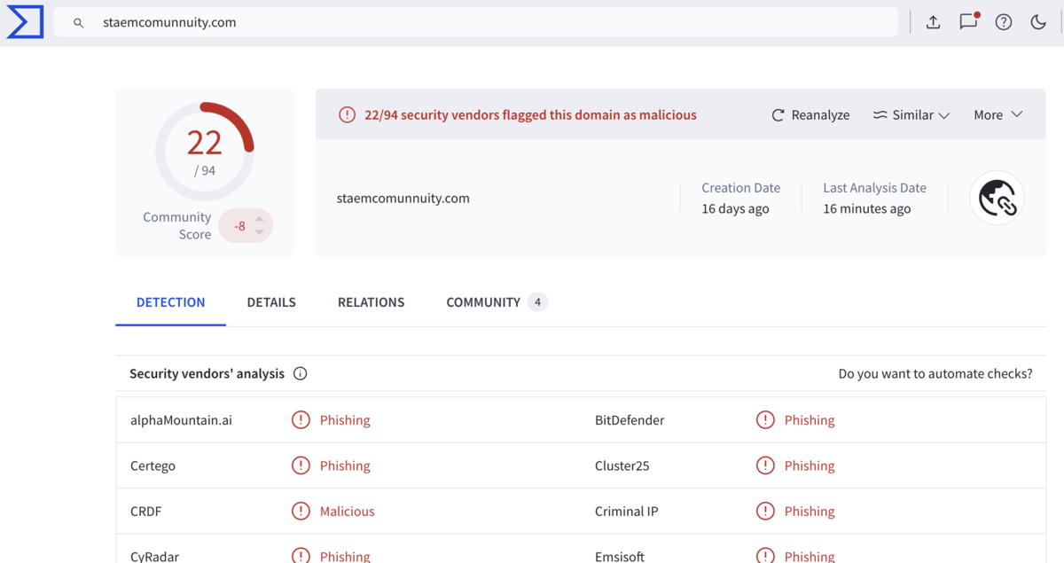The image size is (1064, 563).
Task: Switch to the DETAILS tab
Action: [271, 302]
